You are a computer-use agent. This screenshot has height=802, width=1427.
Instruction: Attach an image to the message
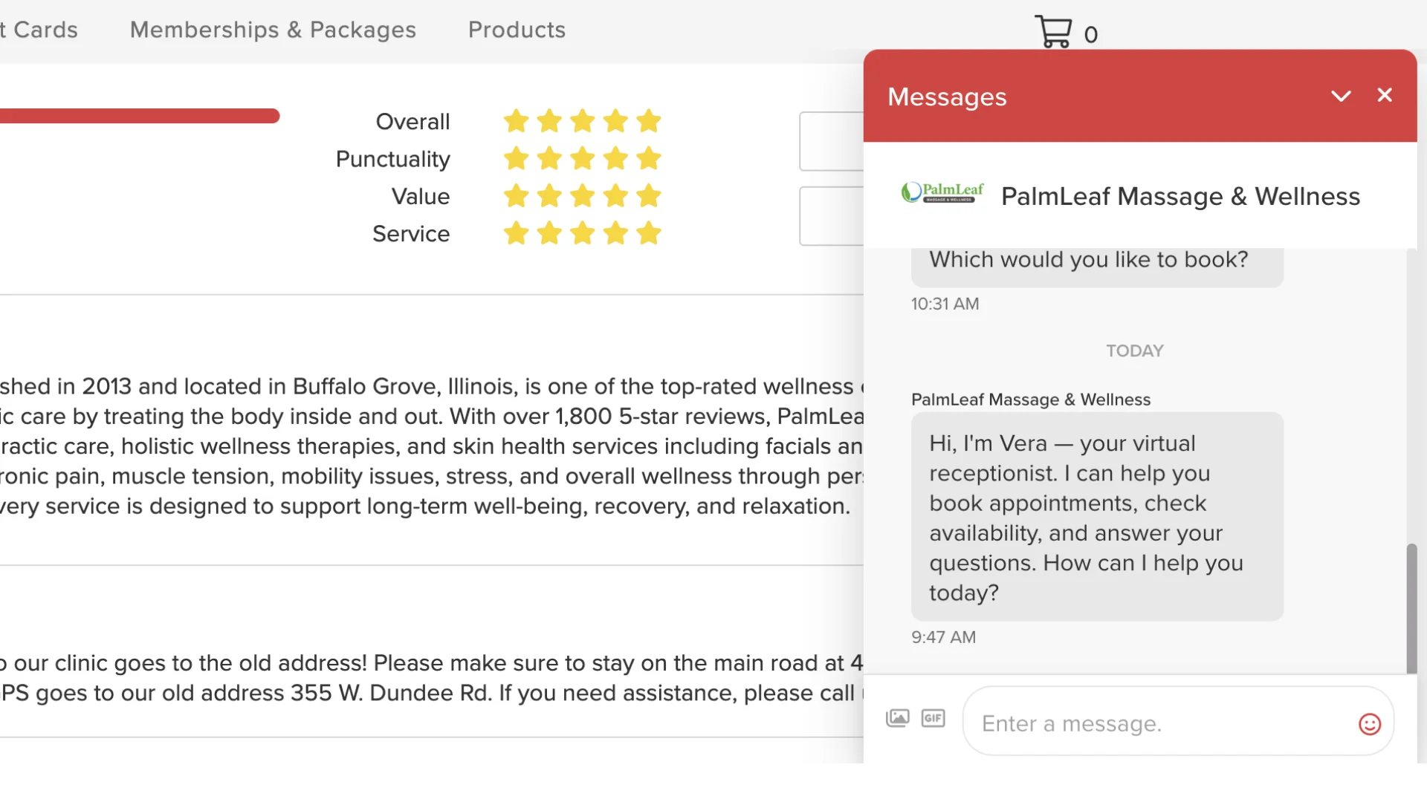[x=897, y=718]
